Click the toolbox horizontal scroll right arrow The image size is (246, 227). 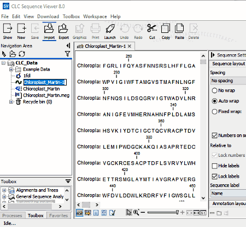(60, 206)
